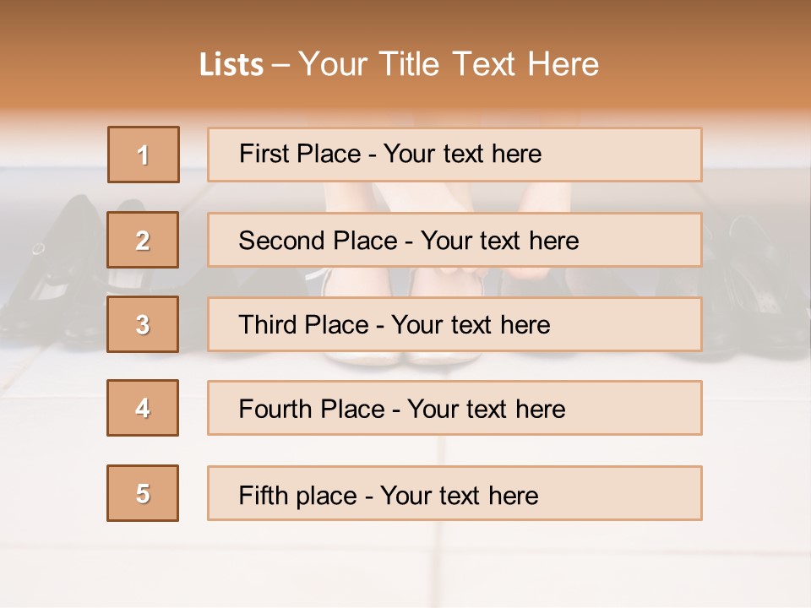Place cursor after 'here' in Fifth place line

[539, 496]
